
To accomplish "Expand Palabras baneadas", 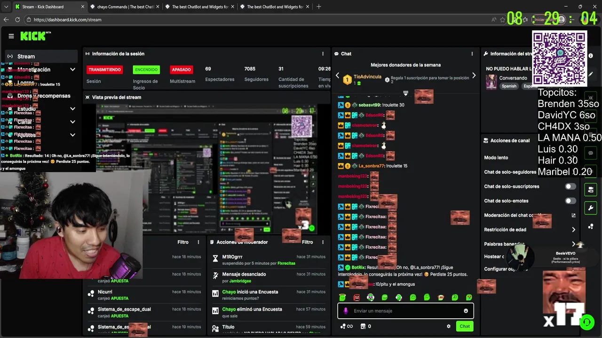I will 573,244.
